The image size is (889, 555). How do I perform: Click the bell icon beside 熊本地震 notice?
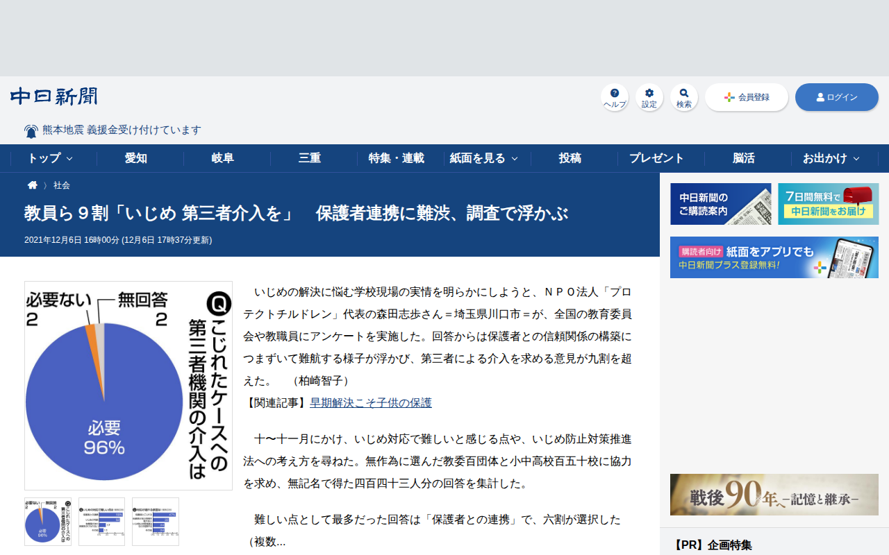(x=31, y=131)
